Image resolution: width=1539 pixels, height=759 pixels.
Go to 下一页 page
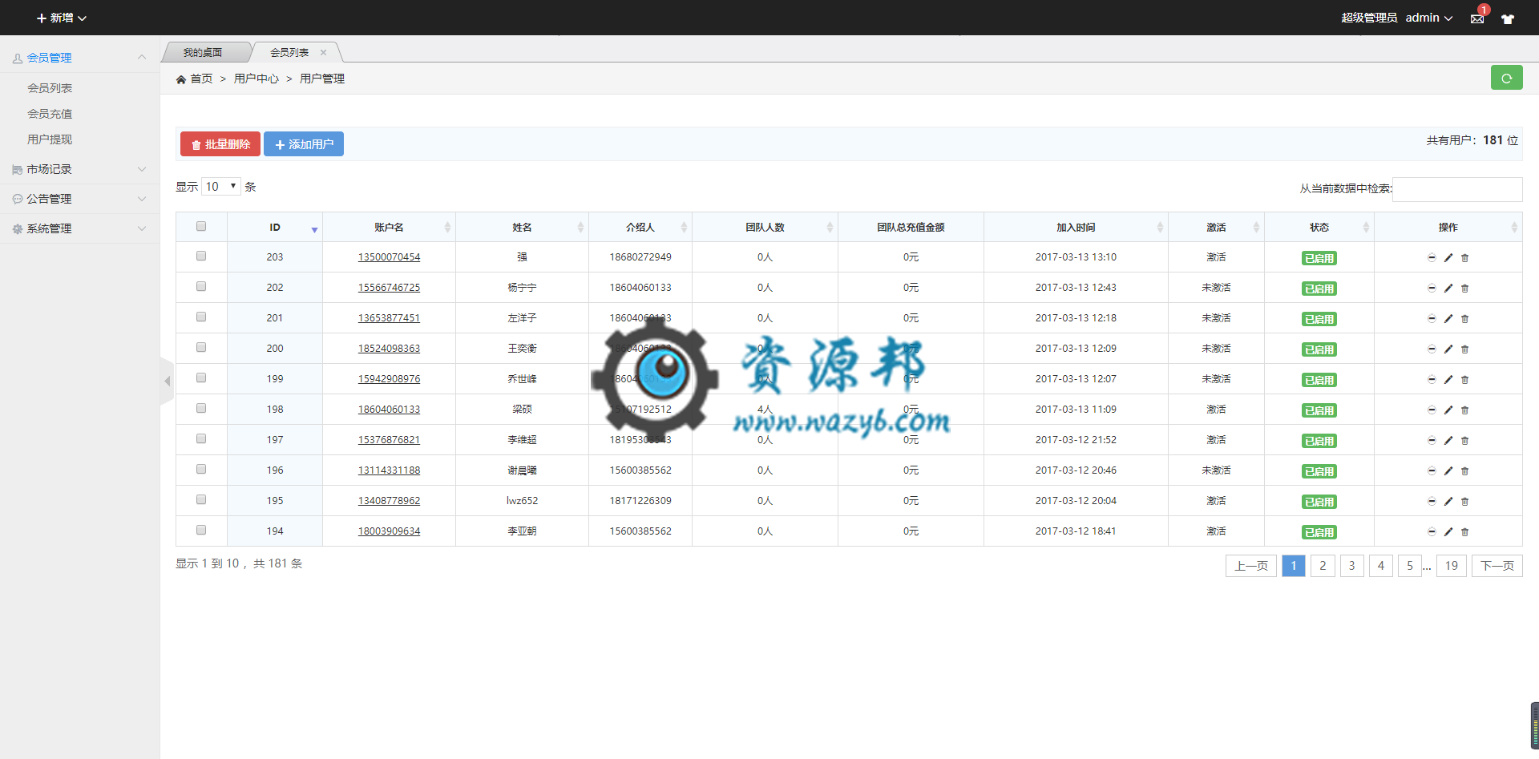coord(1497,566)
